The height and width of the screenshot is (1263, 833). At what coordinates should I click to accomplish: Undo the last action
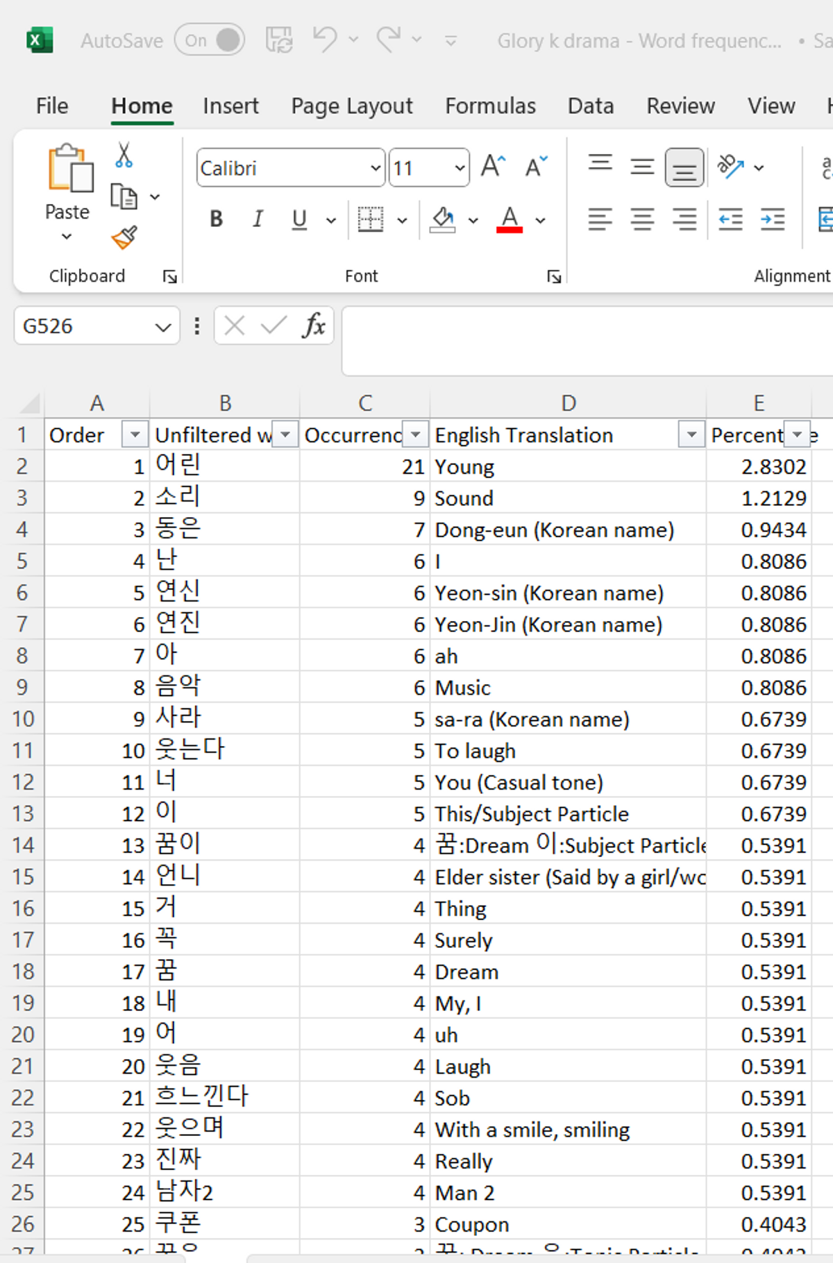(x=324, y=40)
